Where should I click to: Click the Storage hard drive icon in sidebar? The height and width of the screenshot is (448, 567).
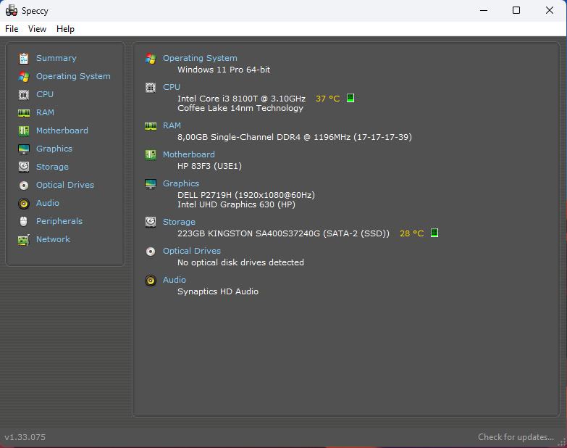tap(24, 167)
